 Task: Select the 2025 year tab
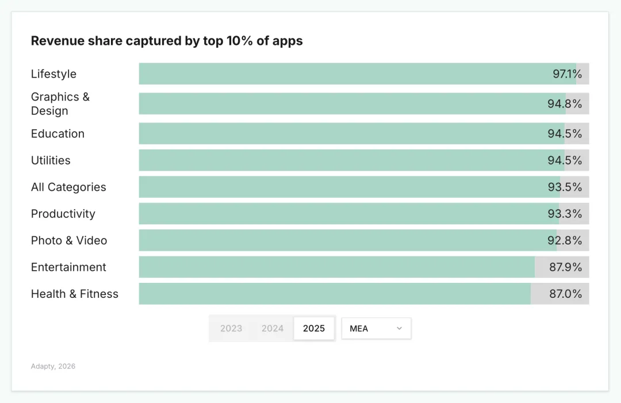314,328
